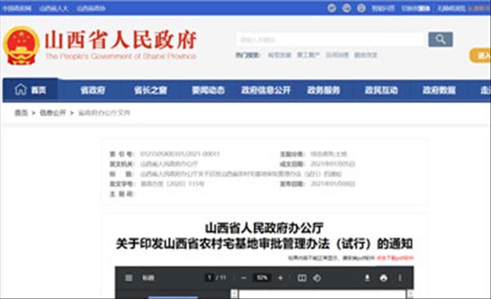Click the red download-PDF link
This screenshot has width=491, height=299.
tap(395, 258)
